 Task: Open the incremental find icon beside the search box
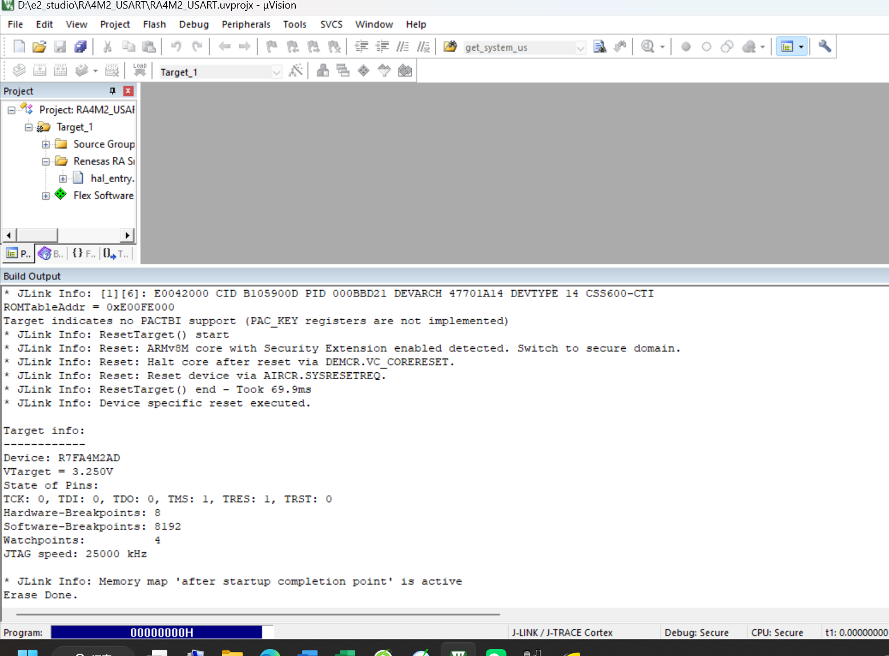[620, 47]
